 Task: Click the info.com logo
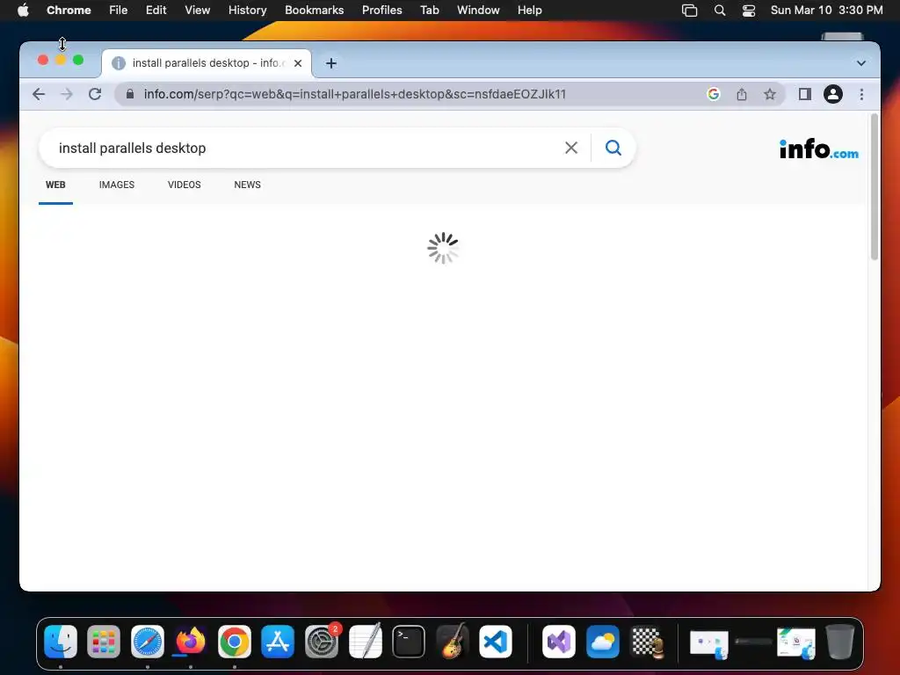tap(819, 149)
